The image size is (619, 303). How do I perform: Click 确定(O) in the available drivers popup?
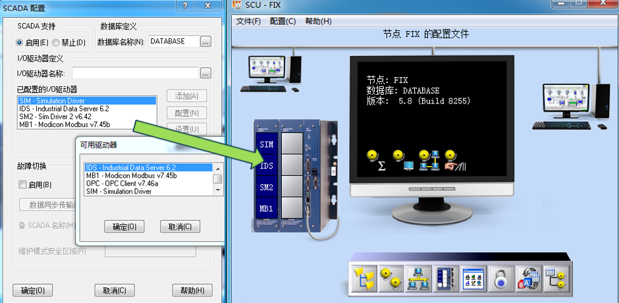(124, 227)
